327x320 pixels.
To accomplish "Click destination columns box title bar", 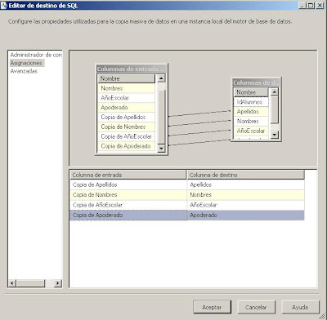I will pyautogui.click(x=256, y=82).
